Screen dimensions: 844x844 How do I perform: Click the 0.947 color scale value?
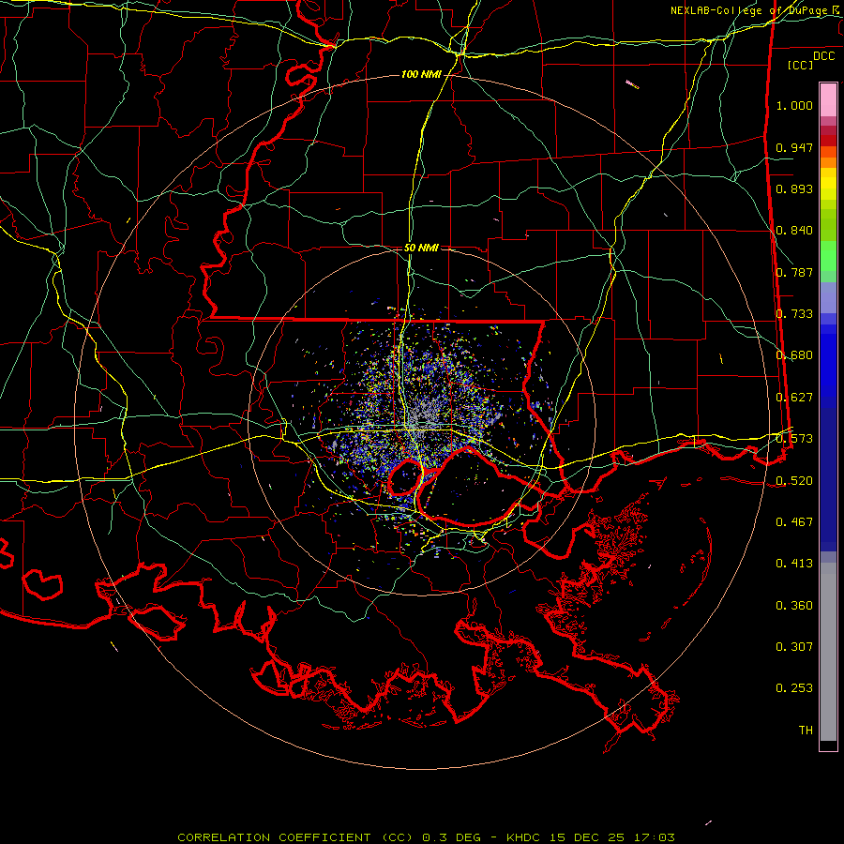click(x=794, y=147)
